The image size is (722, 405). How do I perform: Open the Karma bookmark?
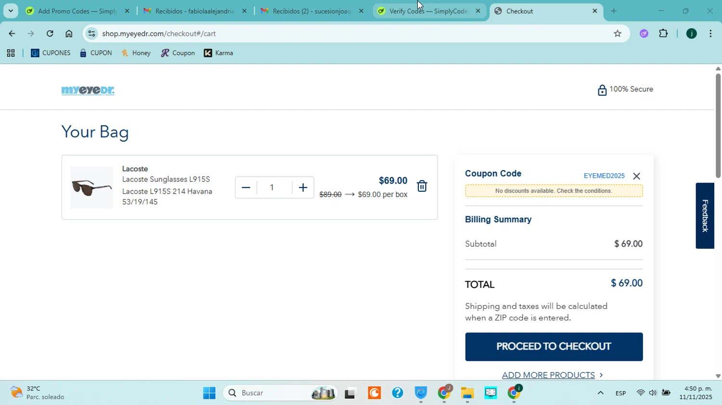[219, 53]
